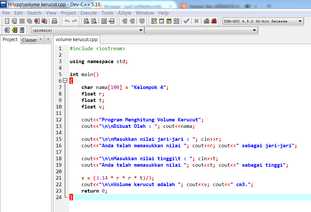The image size is (311, 212).
Task: Click the closing brace on line 24
Action: pyautogui.click(x=71, y=197)
